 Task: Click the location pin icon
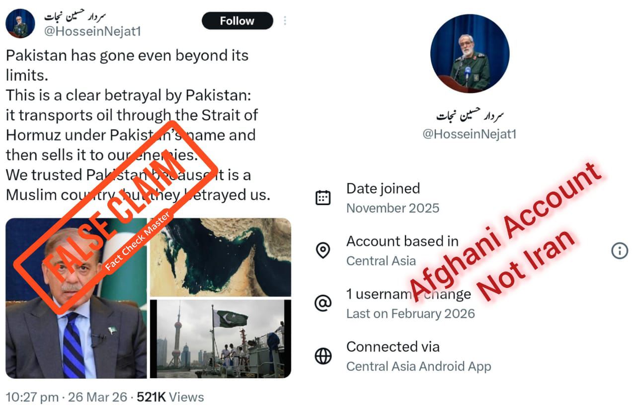323,250
